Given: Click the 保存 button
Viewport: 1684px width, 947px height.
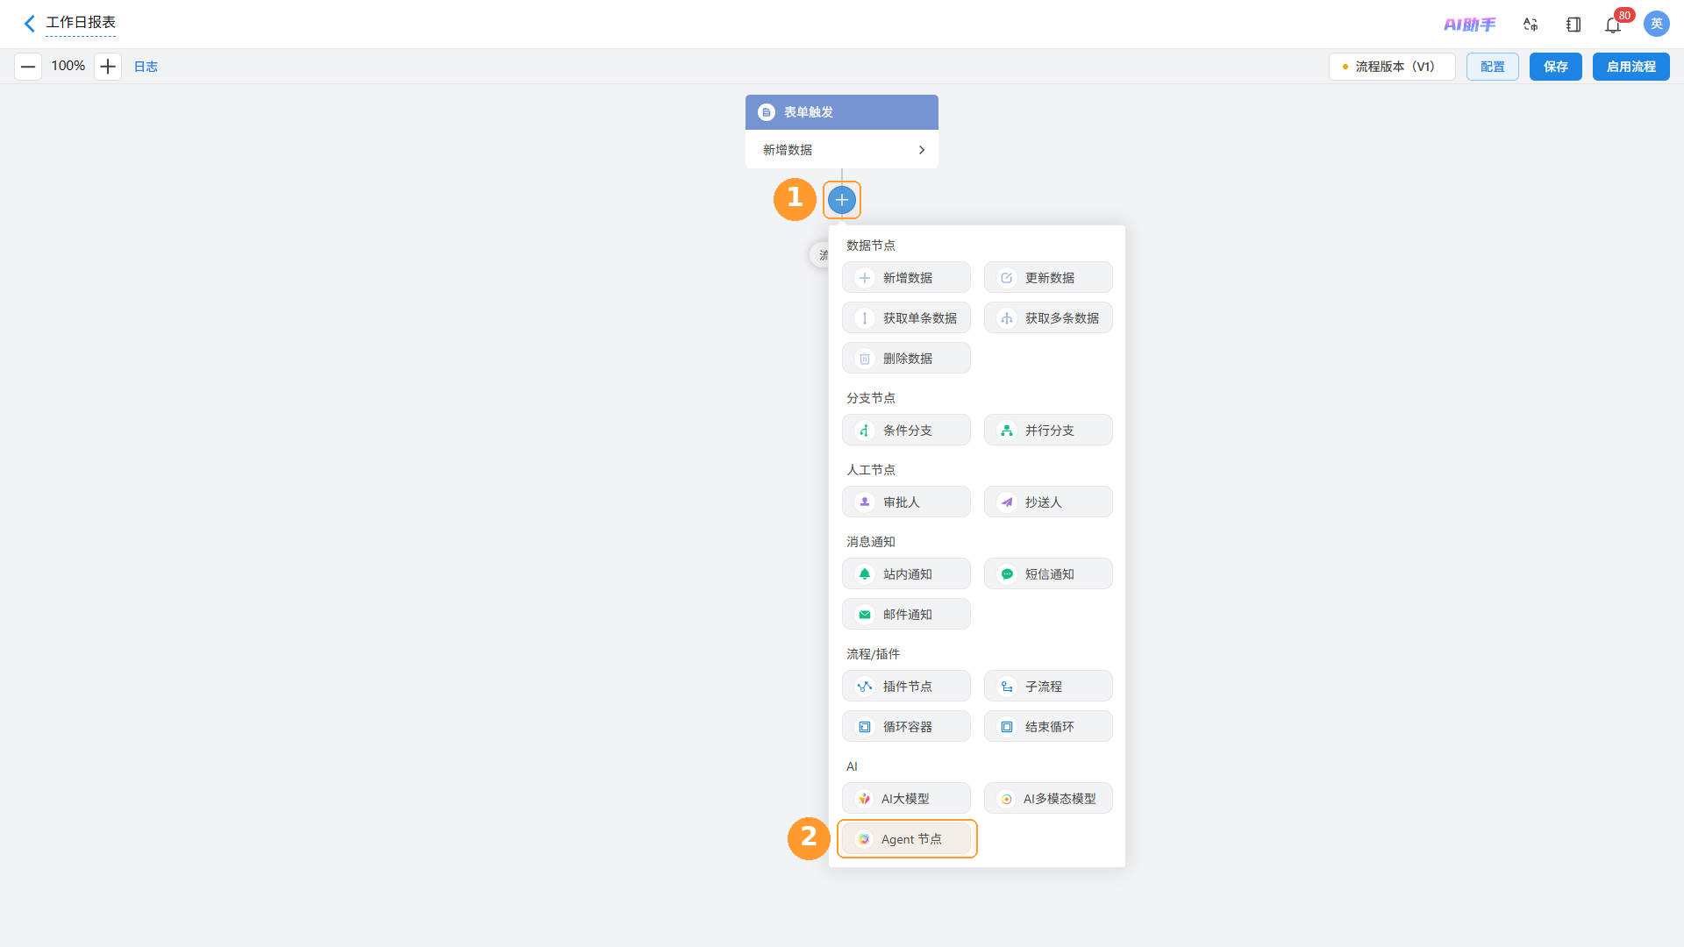Looking at the screenshot, I should tap(1556, 67).
